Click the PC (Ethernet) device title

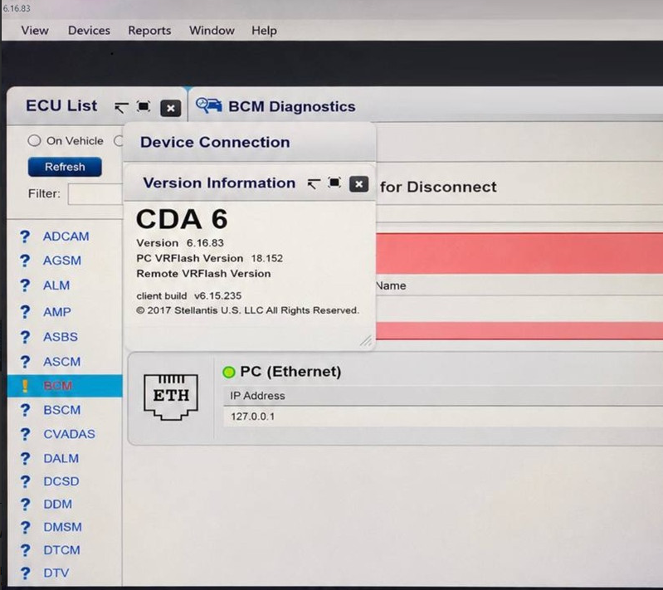click(290, 372)
